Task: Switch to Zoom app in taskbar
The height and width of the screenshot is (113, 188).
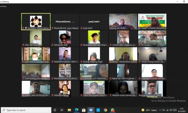Action: tap(91, 110)
